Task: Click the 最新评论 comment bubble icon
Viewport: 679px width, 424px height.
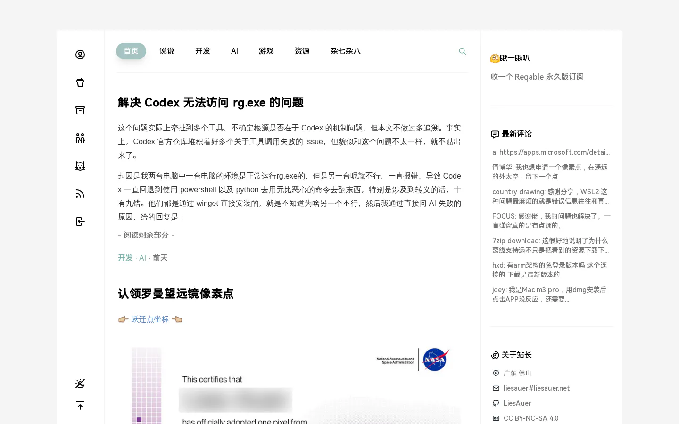Action: (495, 134)
